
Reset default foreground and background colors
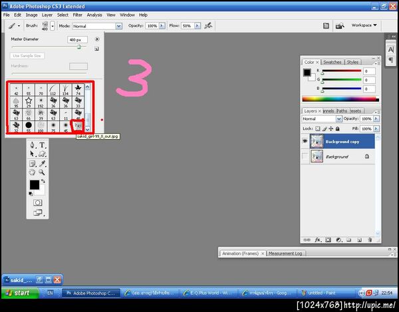pos(31,194)
